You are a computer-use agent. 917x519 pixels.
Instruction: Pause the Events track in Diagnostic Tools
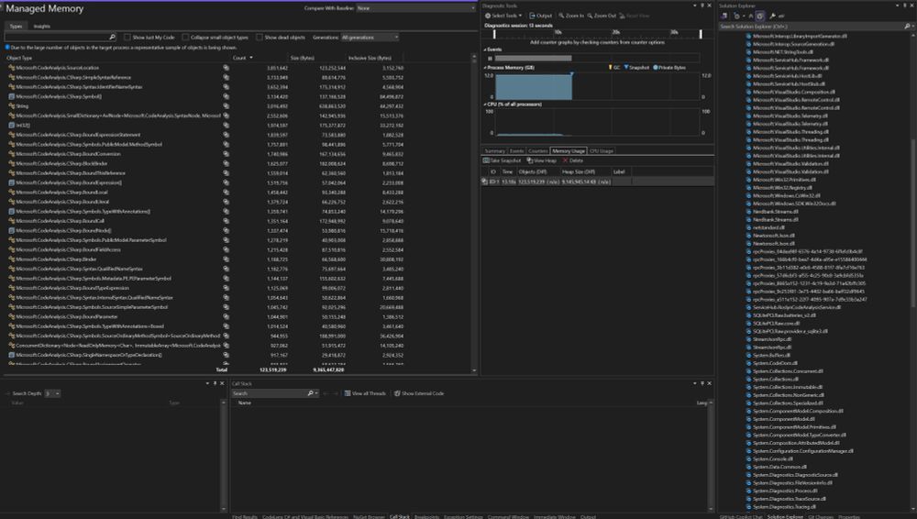tap(490, 59)
